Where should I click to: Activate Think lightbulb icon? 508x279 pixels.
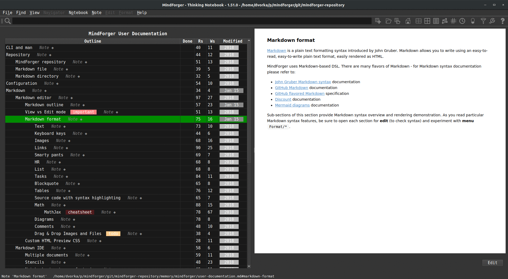click(x=473, y=21)
